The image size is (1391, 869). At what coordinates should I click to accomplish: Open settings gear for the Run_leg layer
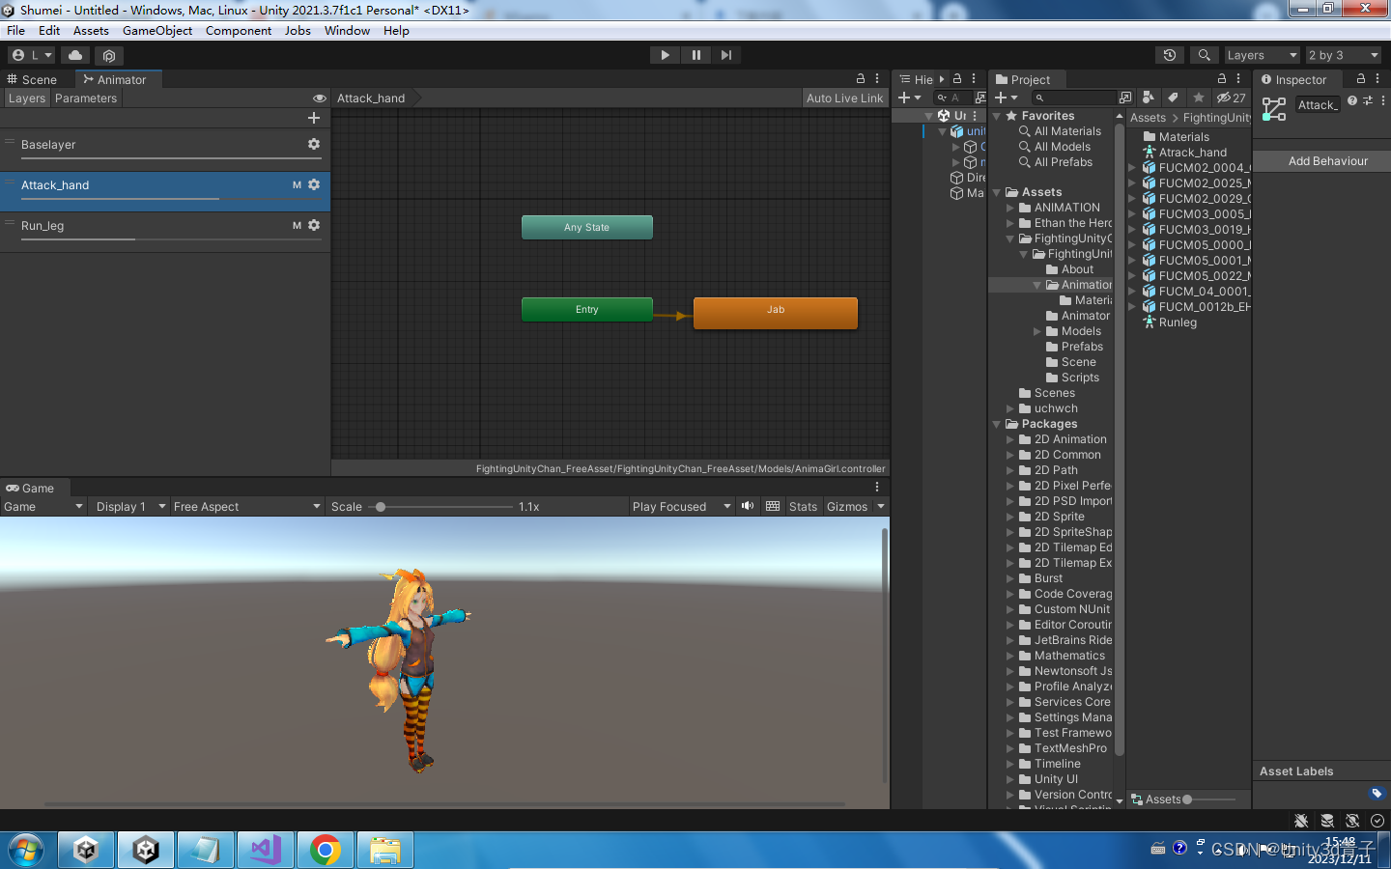click(314, 225)
